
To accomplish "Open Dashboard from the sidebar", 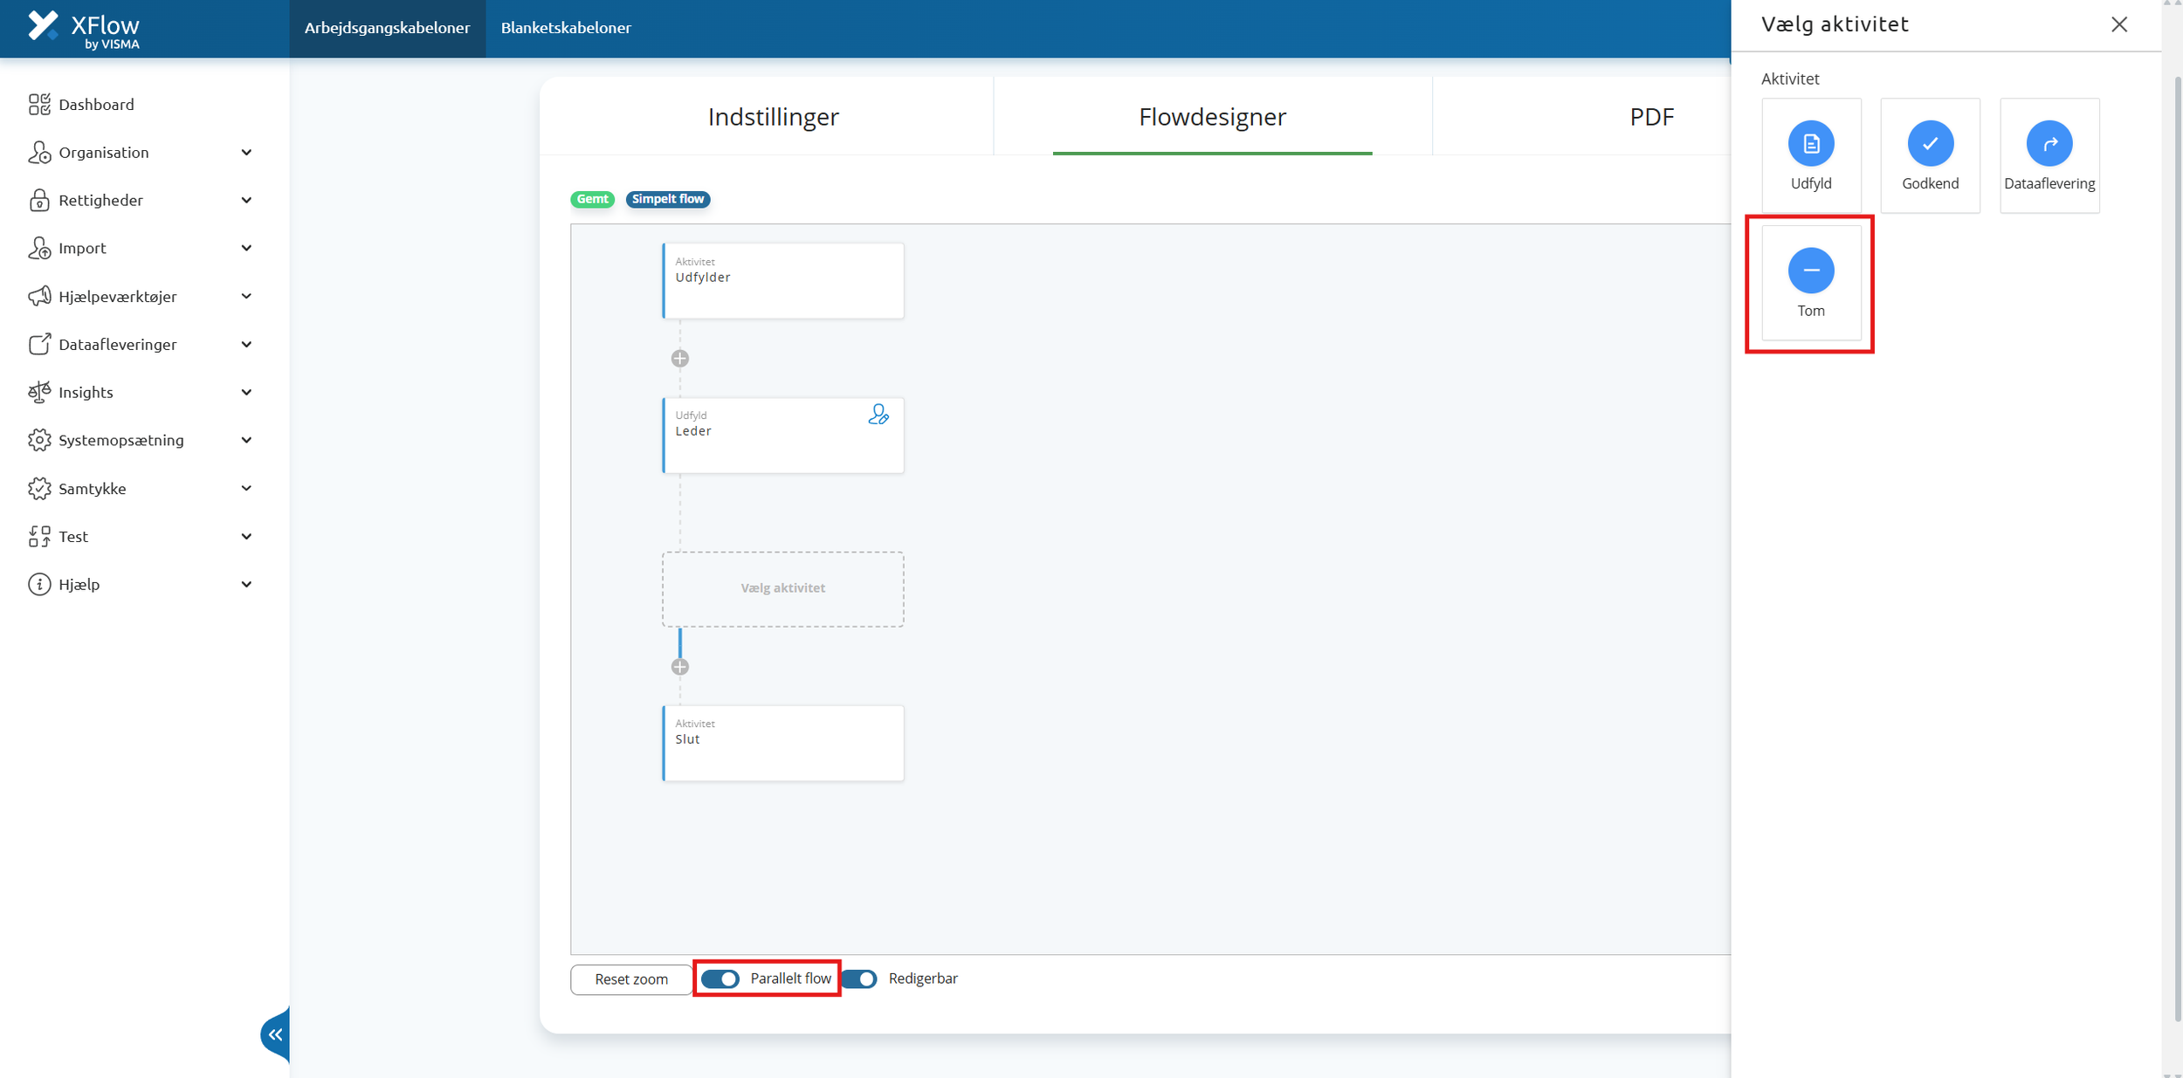I will click(96, 105).
